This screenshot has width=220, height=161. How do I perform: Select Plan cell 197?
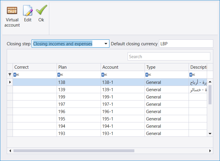pos(79,104)
